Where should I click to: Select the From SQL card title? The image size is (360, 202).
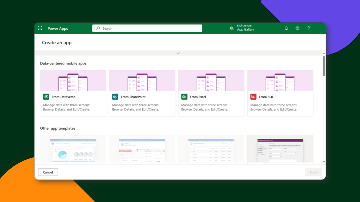point(266,97)
